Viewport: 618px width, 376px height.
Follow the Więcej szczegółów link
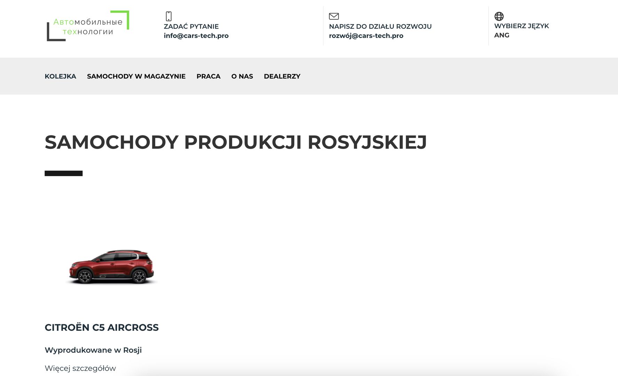(x=80, y=368)
